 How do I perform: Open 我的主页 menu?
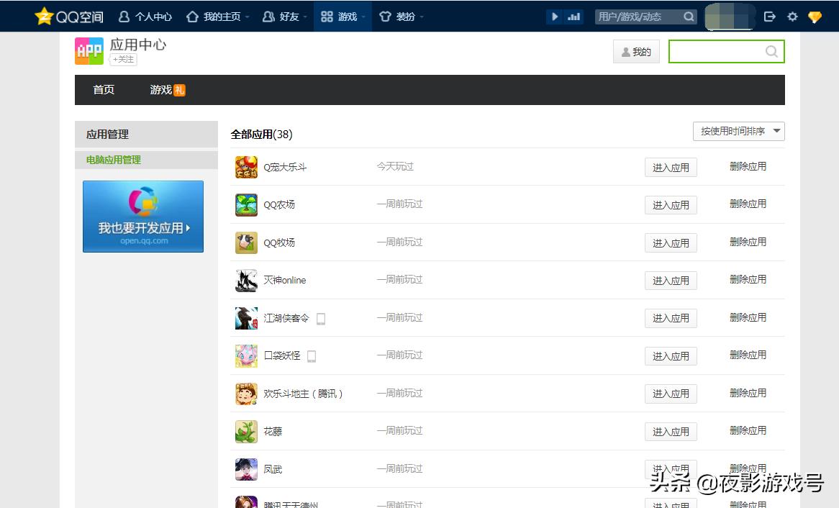tap(217, 17)
